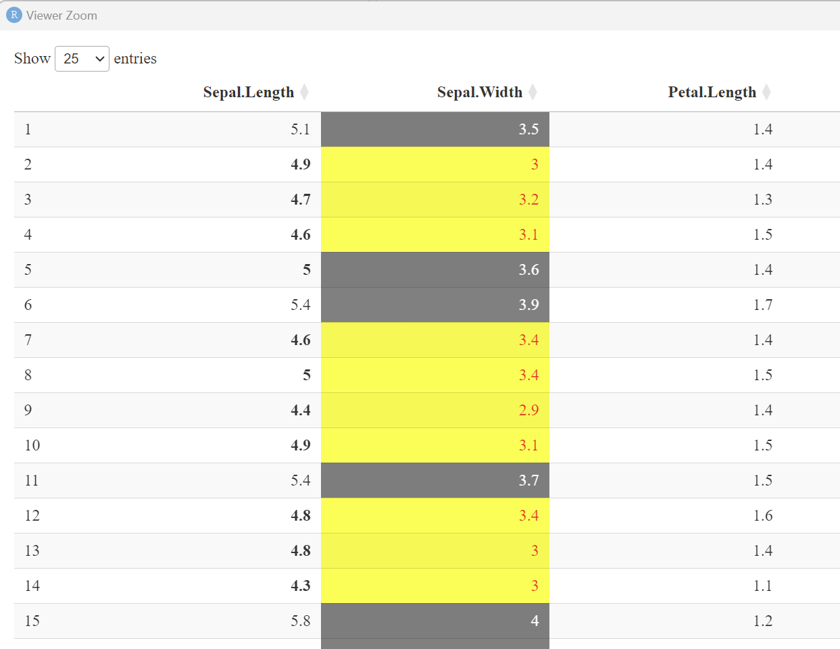
Task: Click the sort arrows beside Petal.Length
Action: pos(766,92)
